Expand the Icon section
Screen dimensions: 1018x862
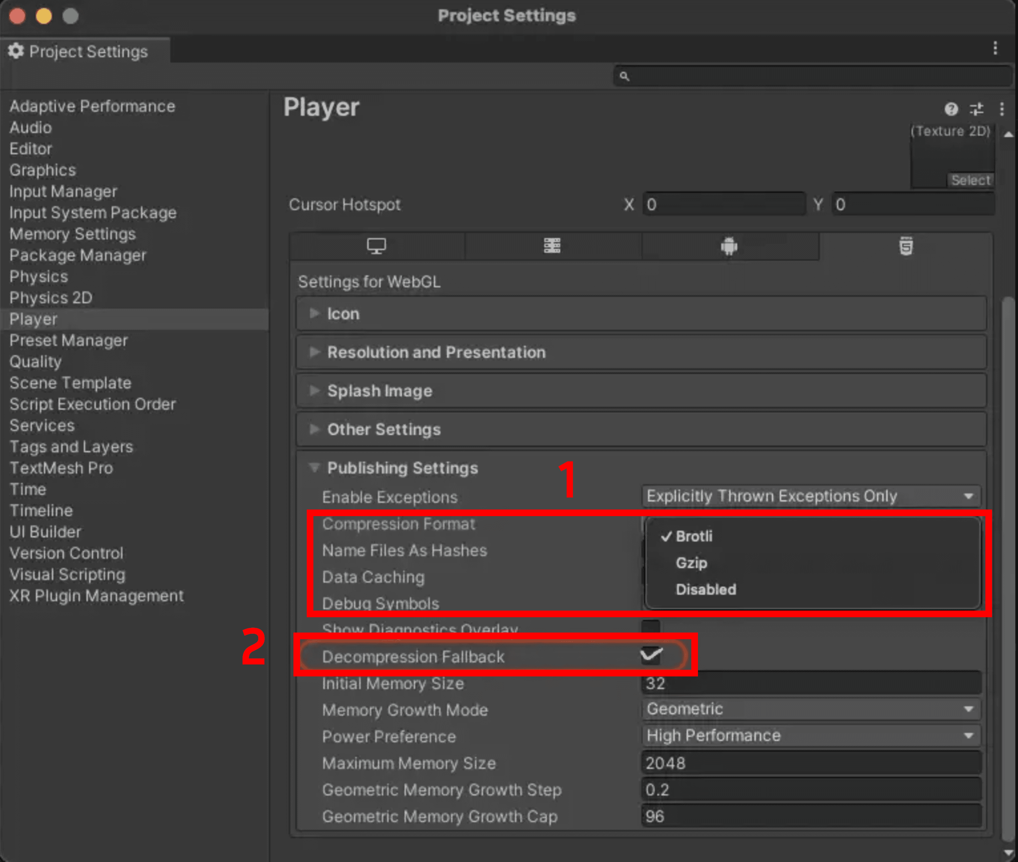[x=641, y=313]
